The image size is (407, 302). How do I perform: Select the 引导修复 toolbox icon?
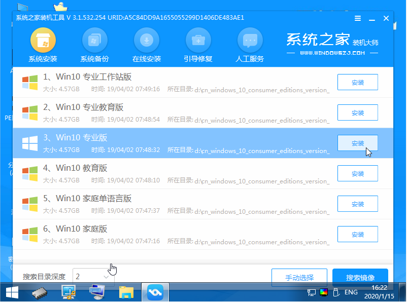click(x=198, y=41)
